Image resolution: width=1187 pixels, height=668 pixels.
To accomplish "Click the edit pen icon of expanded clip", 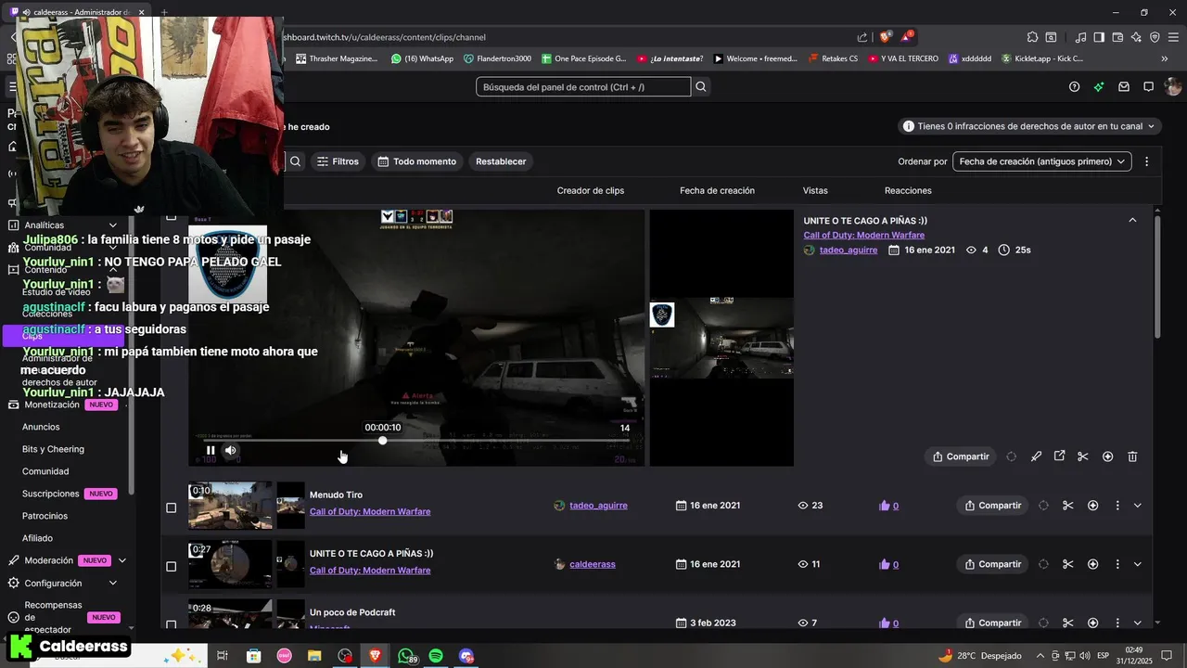I will [1036, 456].
